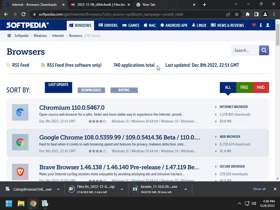This screenshot has height=210, width=280.
Task: Select the WINDOWS category tab
Action: (80, 25)
